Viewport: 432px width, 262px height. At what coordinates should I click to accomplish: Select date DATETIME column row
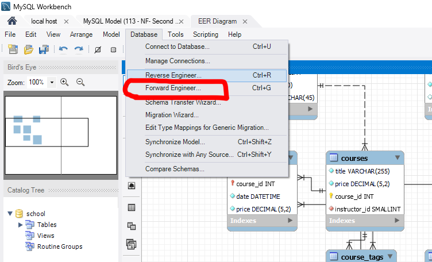[x=262, y=196]
